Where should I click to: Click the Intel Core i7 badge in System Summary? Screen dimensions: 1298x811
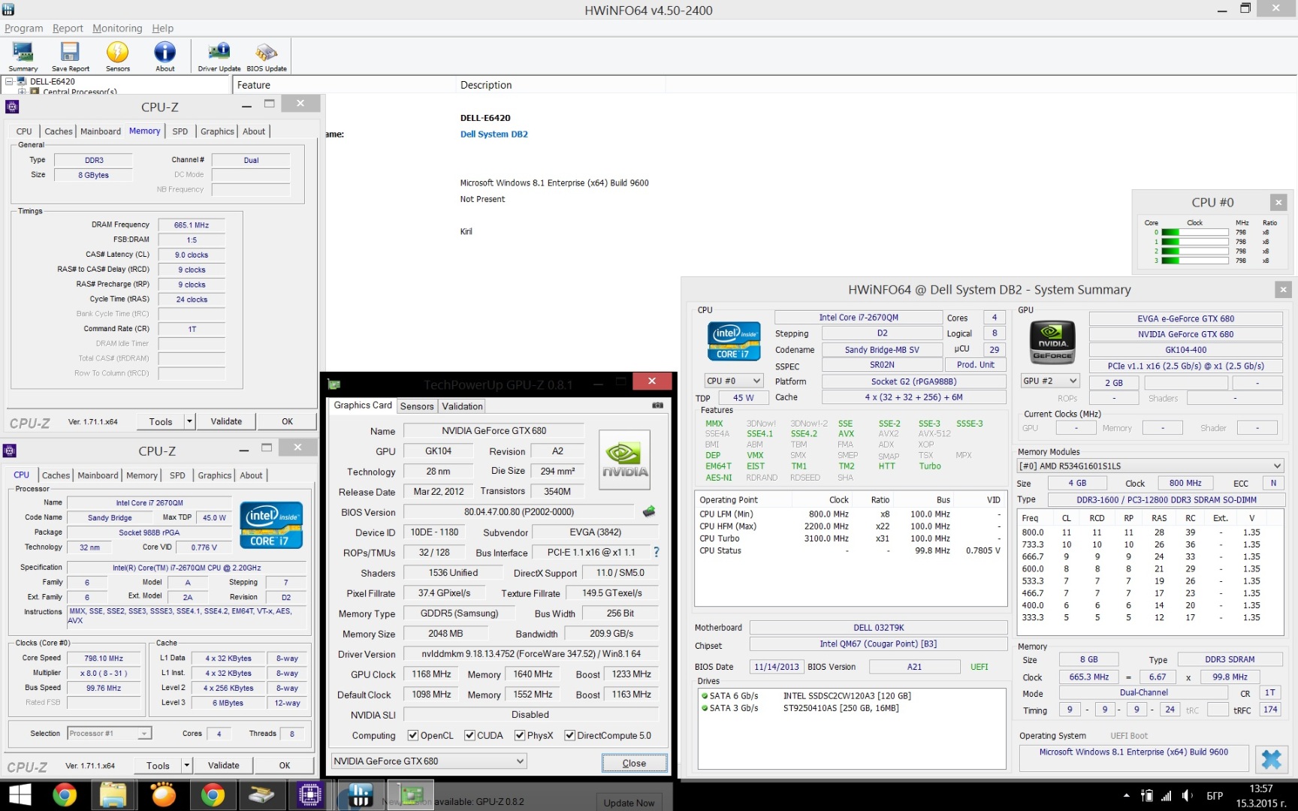pos(734,341)
